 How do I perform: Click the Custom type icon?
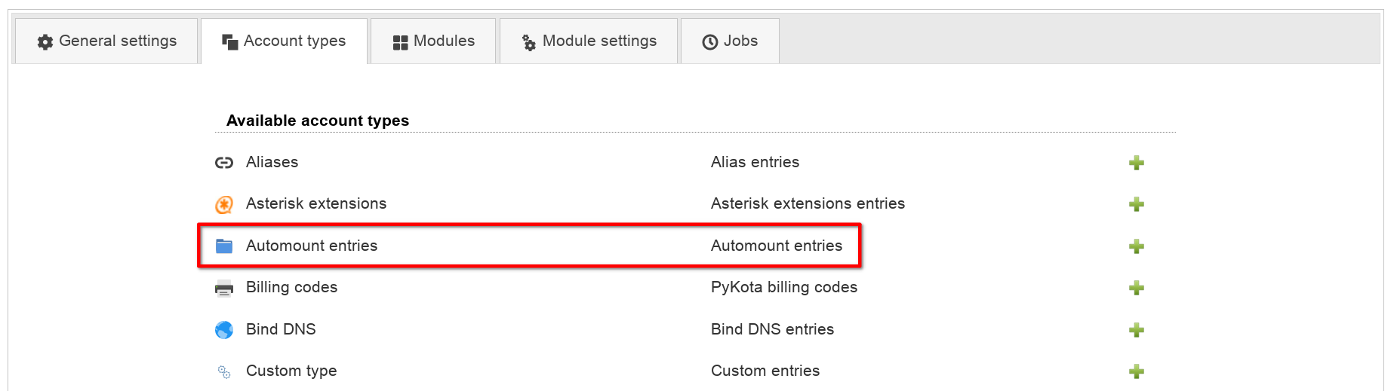pos(224,371)
